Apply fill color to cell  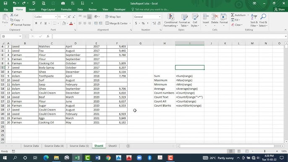[64, 24]
